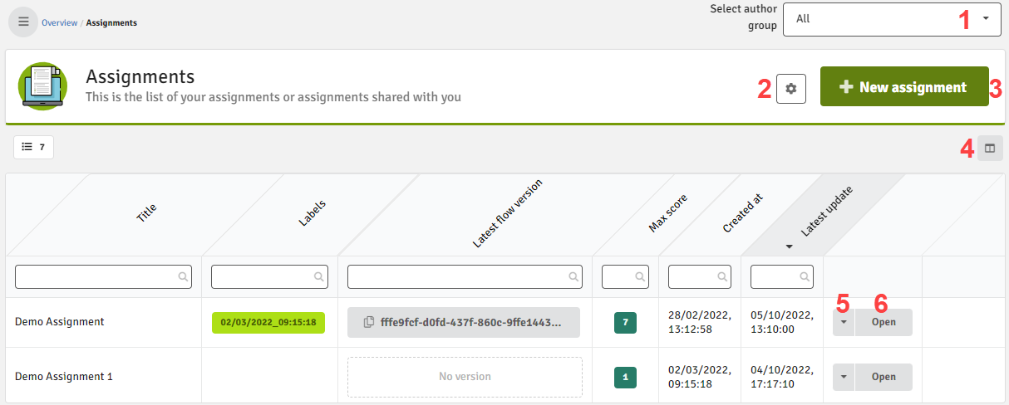Create a New assignment
The image size is (1009, 405).
904,86
